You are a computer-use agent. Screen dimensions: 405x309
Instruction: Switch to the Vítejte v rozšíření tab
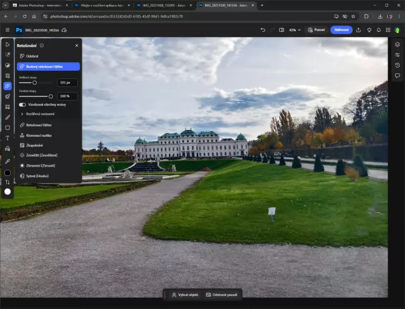click(x=102, y=5)
